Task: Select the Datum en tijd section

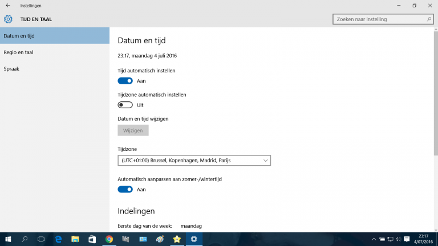Action: click(x=19, y=35)
